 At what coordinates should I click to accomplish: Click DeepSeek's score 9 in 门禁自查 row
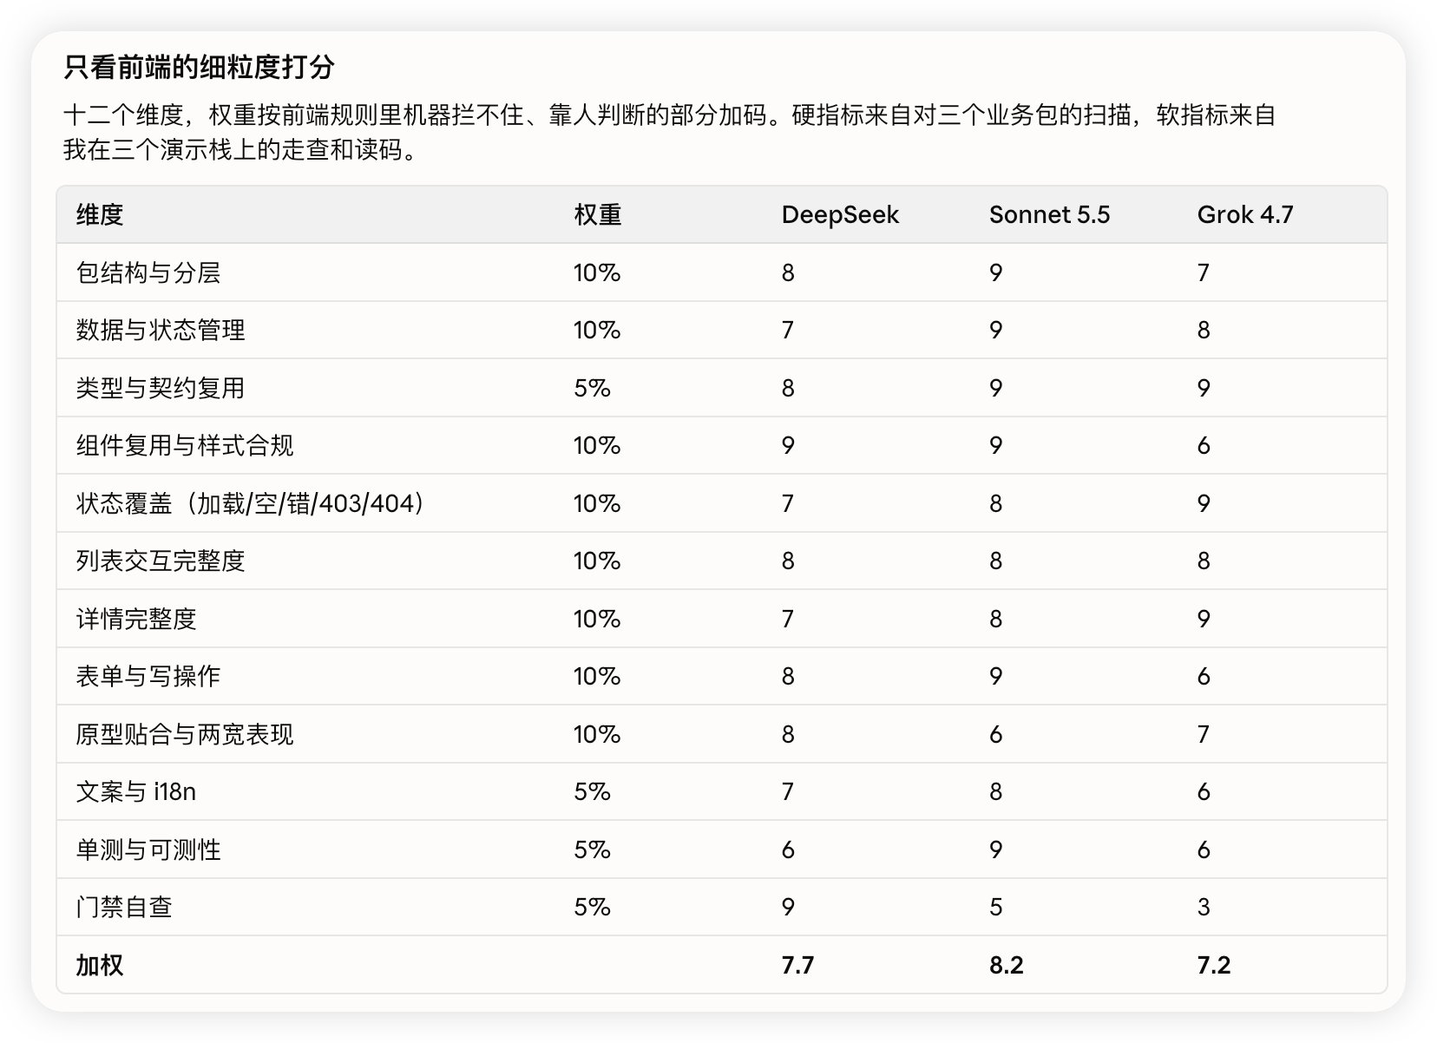click(788, 907)
